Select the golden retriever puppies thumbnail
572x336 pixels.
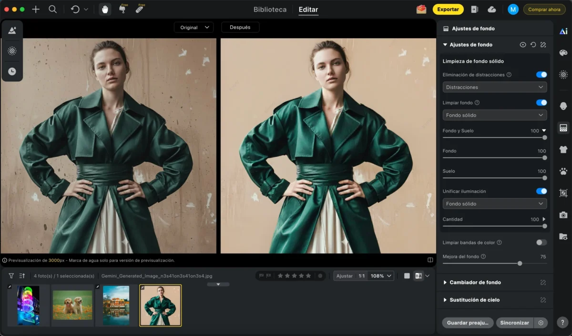click(x=72, y=305)
